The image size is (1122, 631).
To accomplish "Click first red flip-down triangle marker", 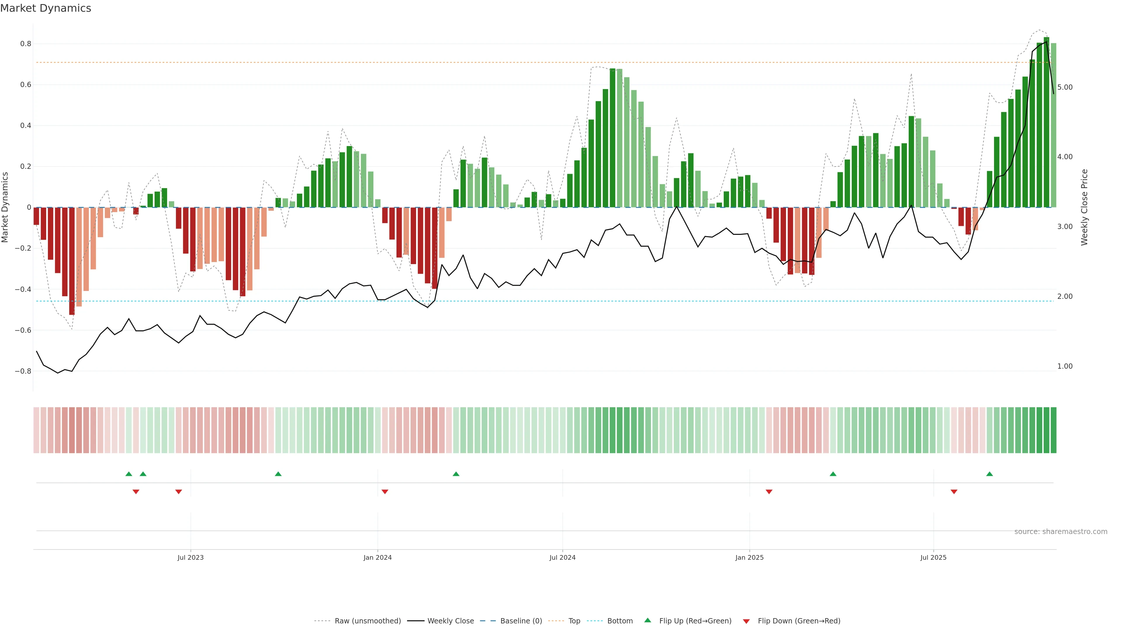I will [x=136, y=492].
